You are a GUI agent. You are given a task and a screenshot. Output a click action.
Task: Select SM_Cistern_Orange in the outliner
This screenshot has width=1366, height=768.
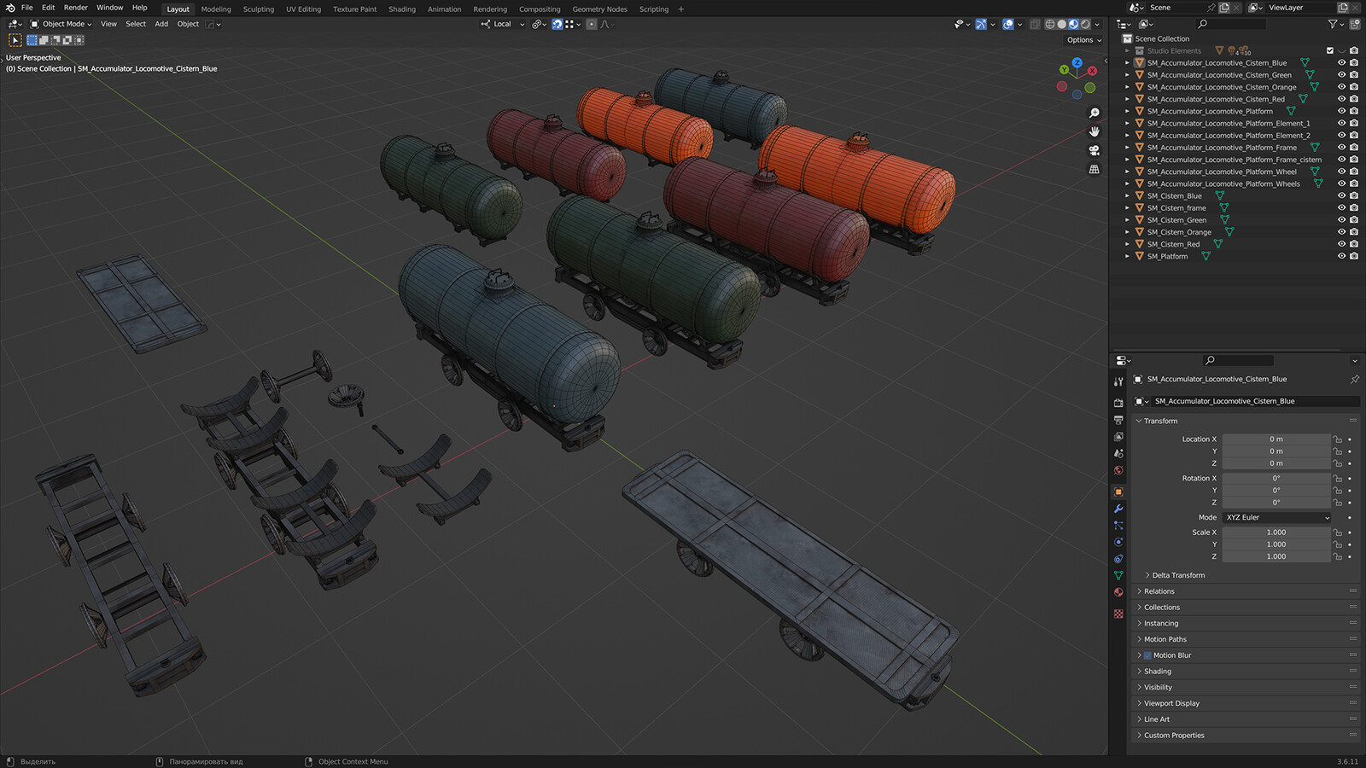coord(1178,232)
